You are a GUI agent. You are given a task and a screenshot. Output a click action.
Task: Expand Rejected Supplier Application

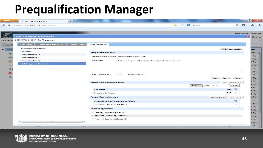pos(92,119)
